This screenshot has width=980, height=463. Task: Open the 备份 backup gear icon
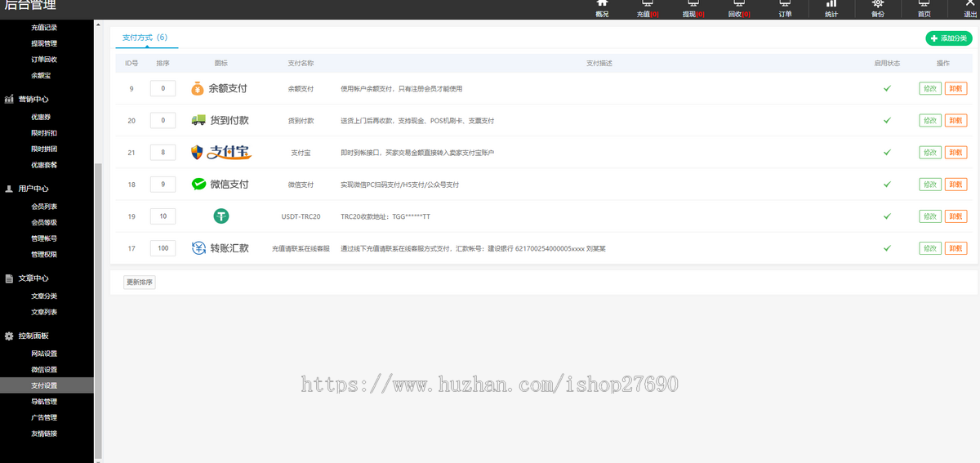(877, 4)
